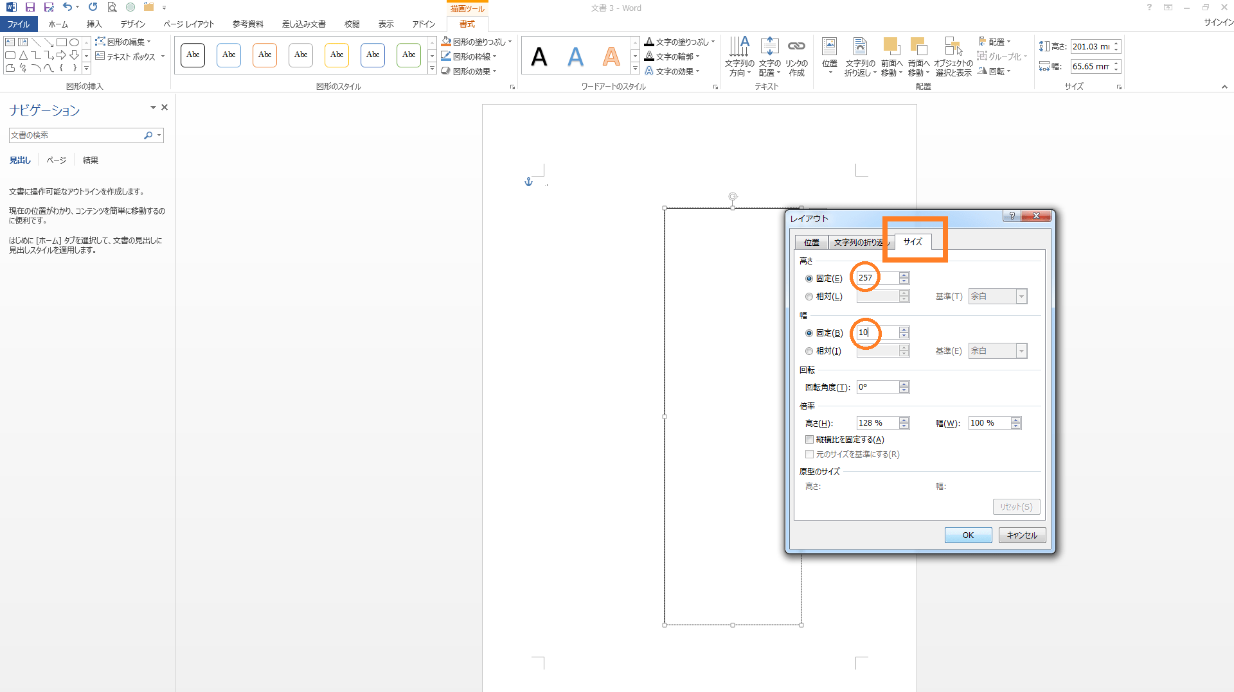Expand WordArt styles gallery more button

coord(635,69)
